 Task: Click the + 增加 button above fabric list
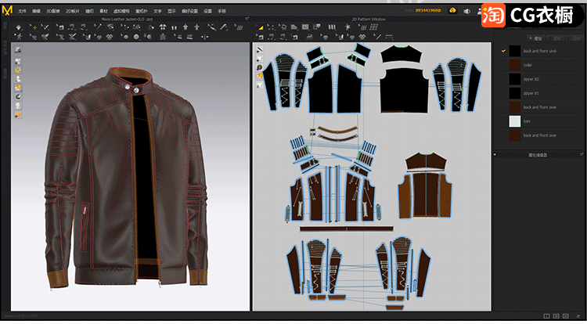click(536, 38)
